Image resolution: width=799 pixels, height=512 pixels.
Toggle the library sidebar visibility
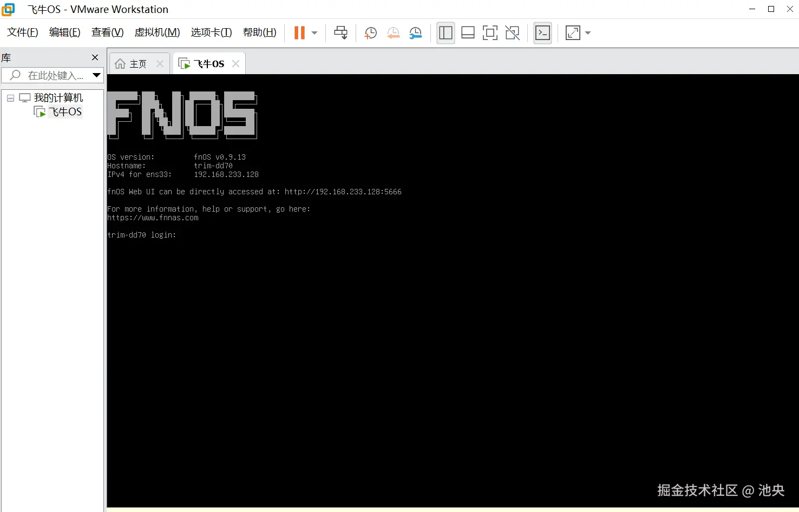(x=445, y=32)
